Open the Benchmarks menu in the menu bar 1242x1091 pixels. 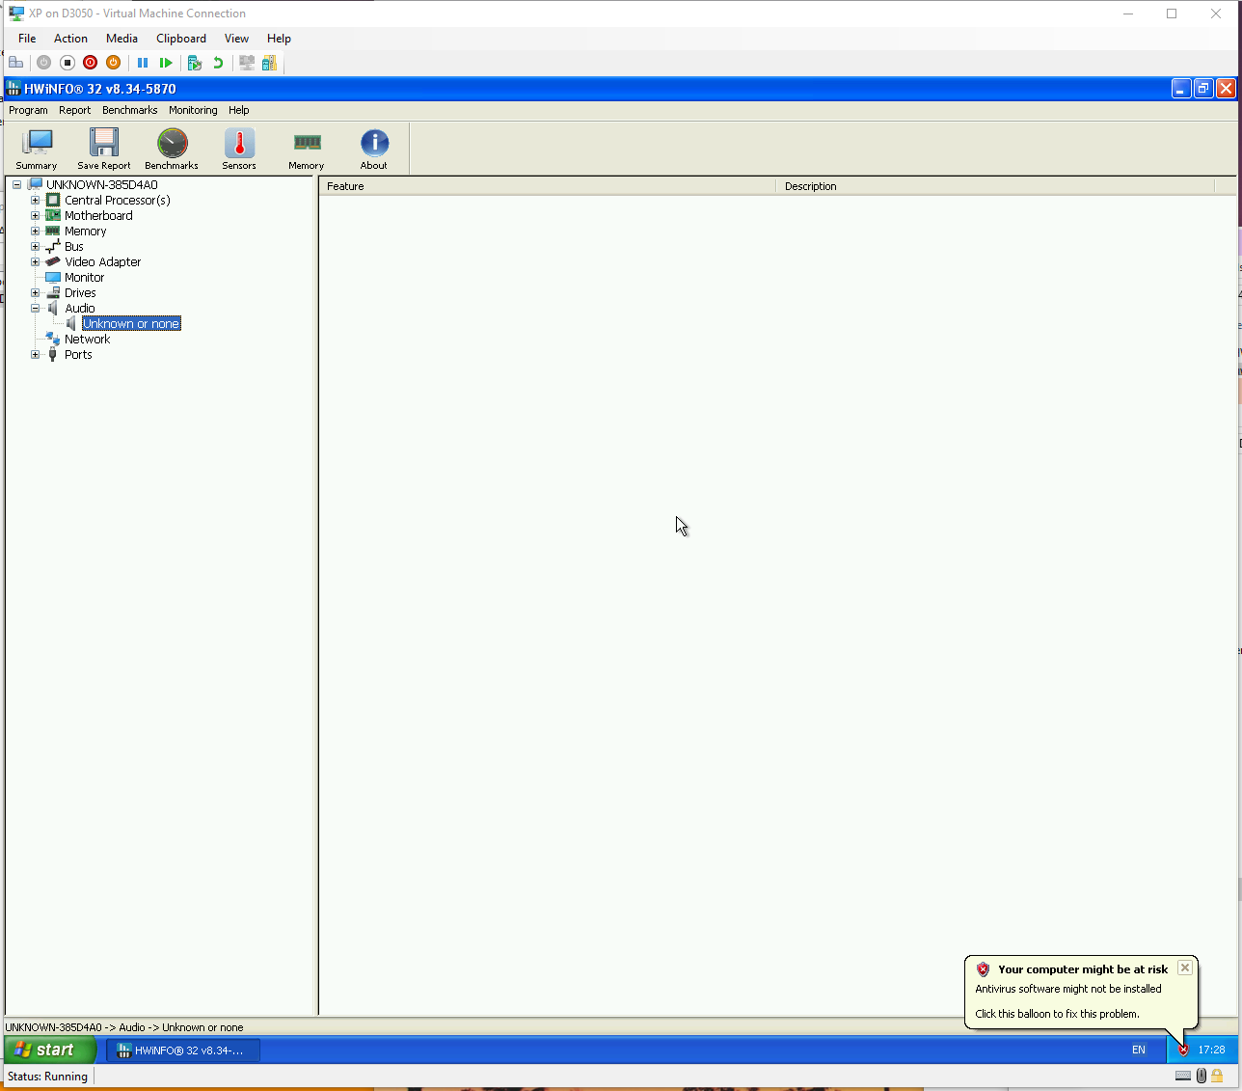point(129,110)
